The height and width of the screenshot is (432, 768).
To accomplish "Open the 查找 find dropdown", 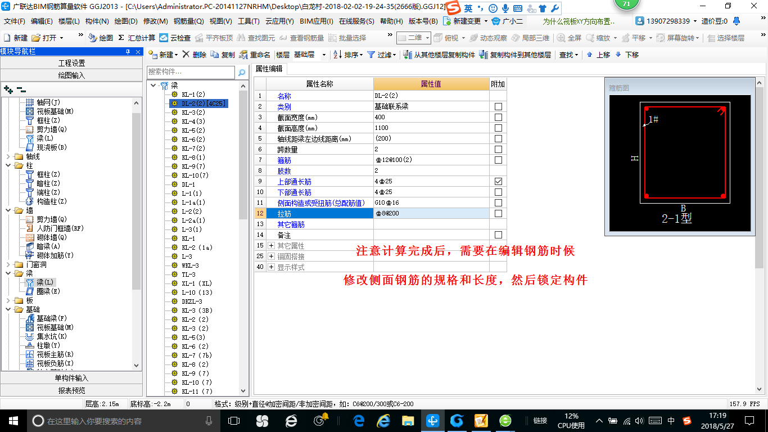I will (568, 55).
